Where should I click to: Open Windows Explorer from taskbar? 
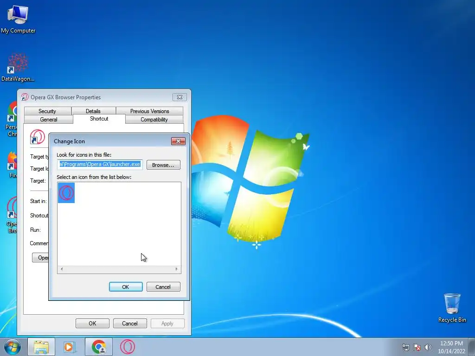[41, 347]
